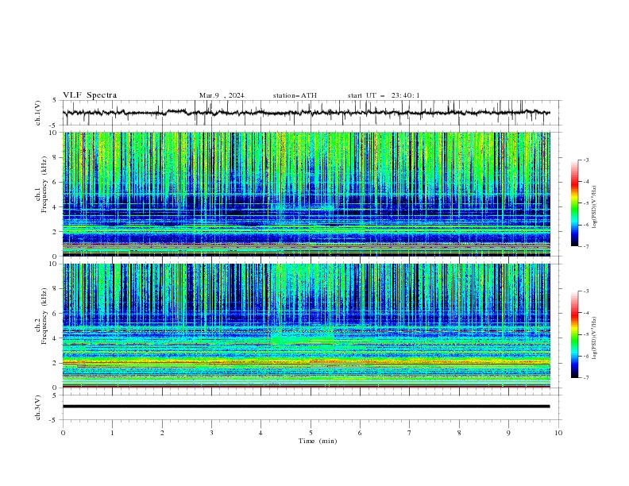Click the "start UT = 23:40: 1" header
The height and width of the screenshot is (486, 629).
(384, 95)
